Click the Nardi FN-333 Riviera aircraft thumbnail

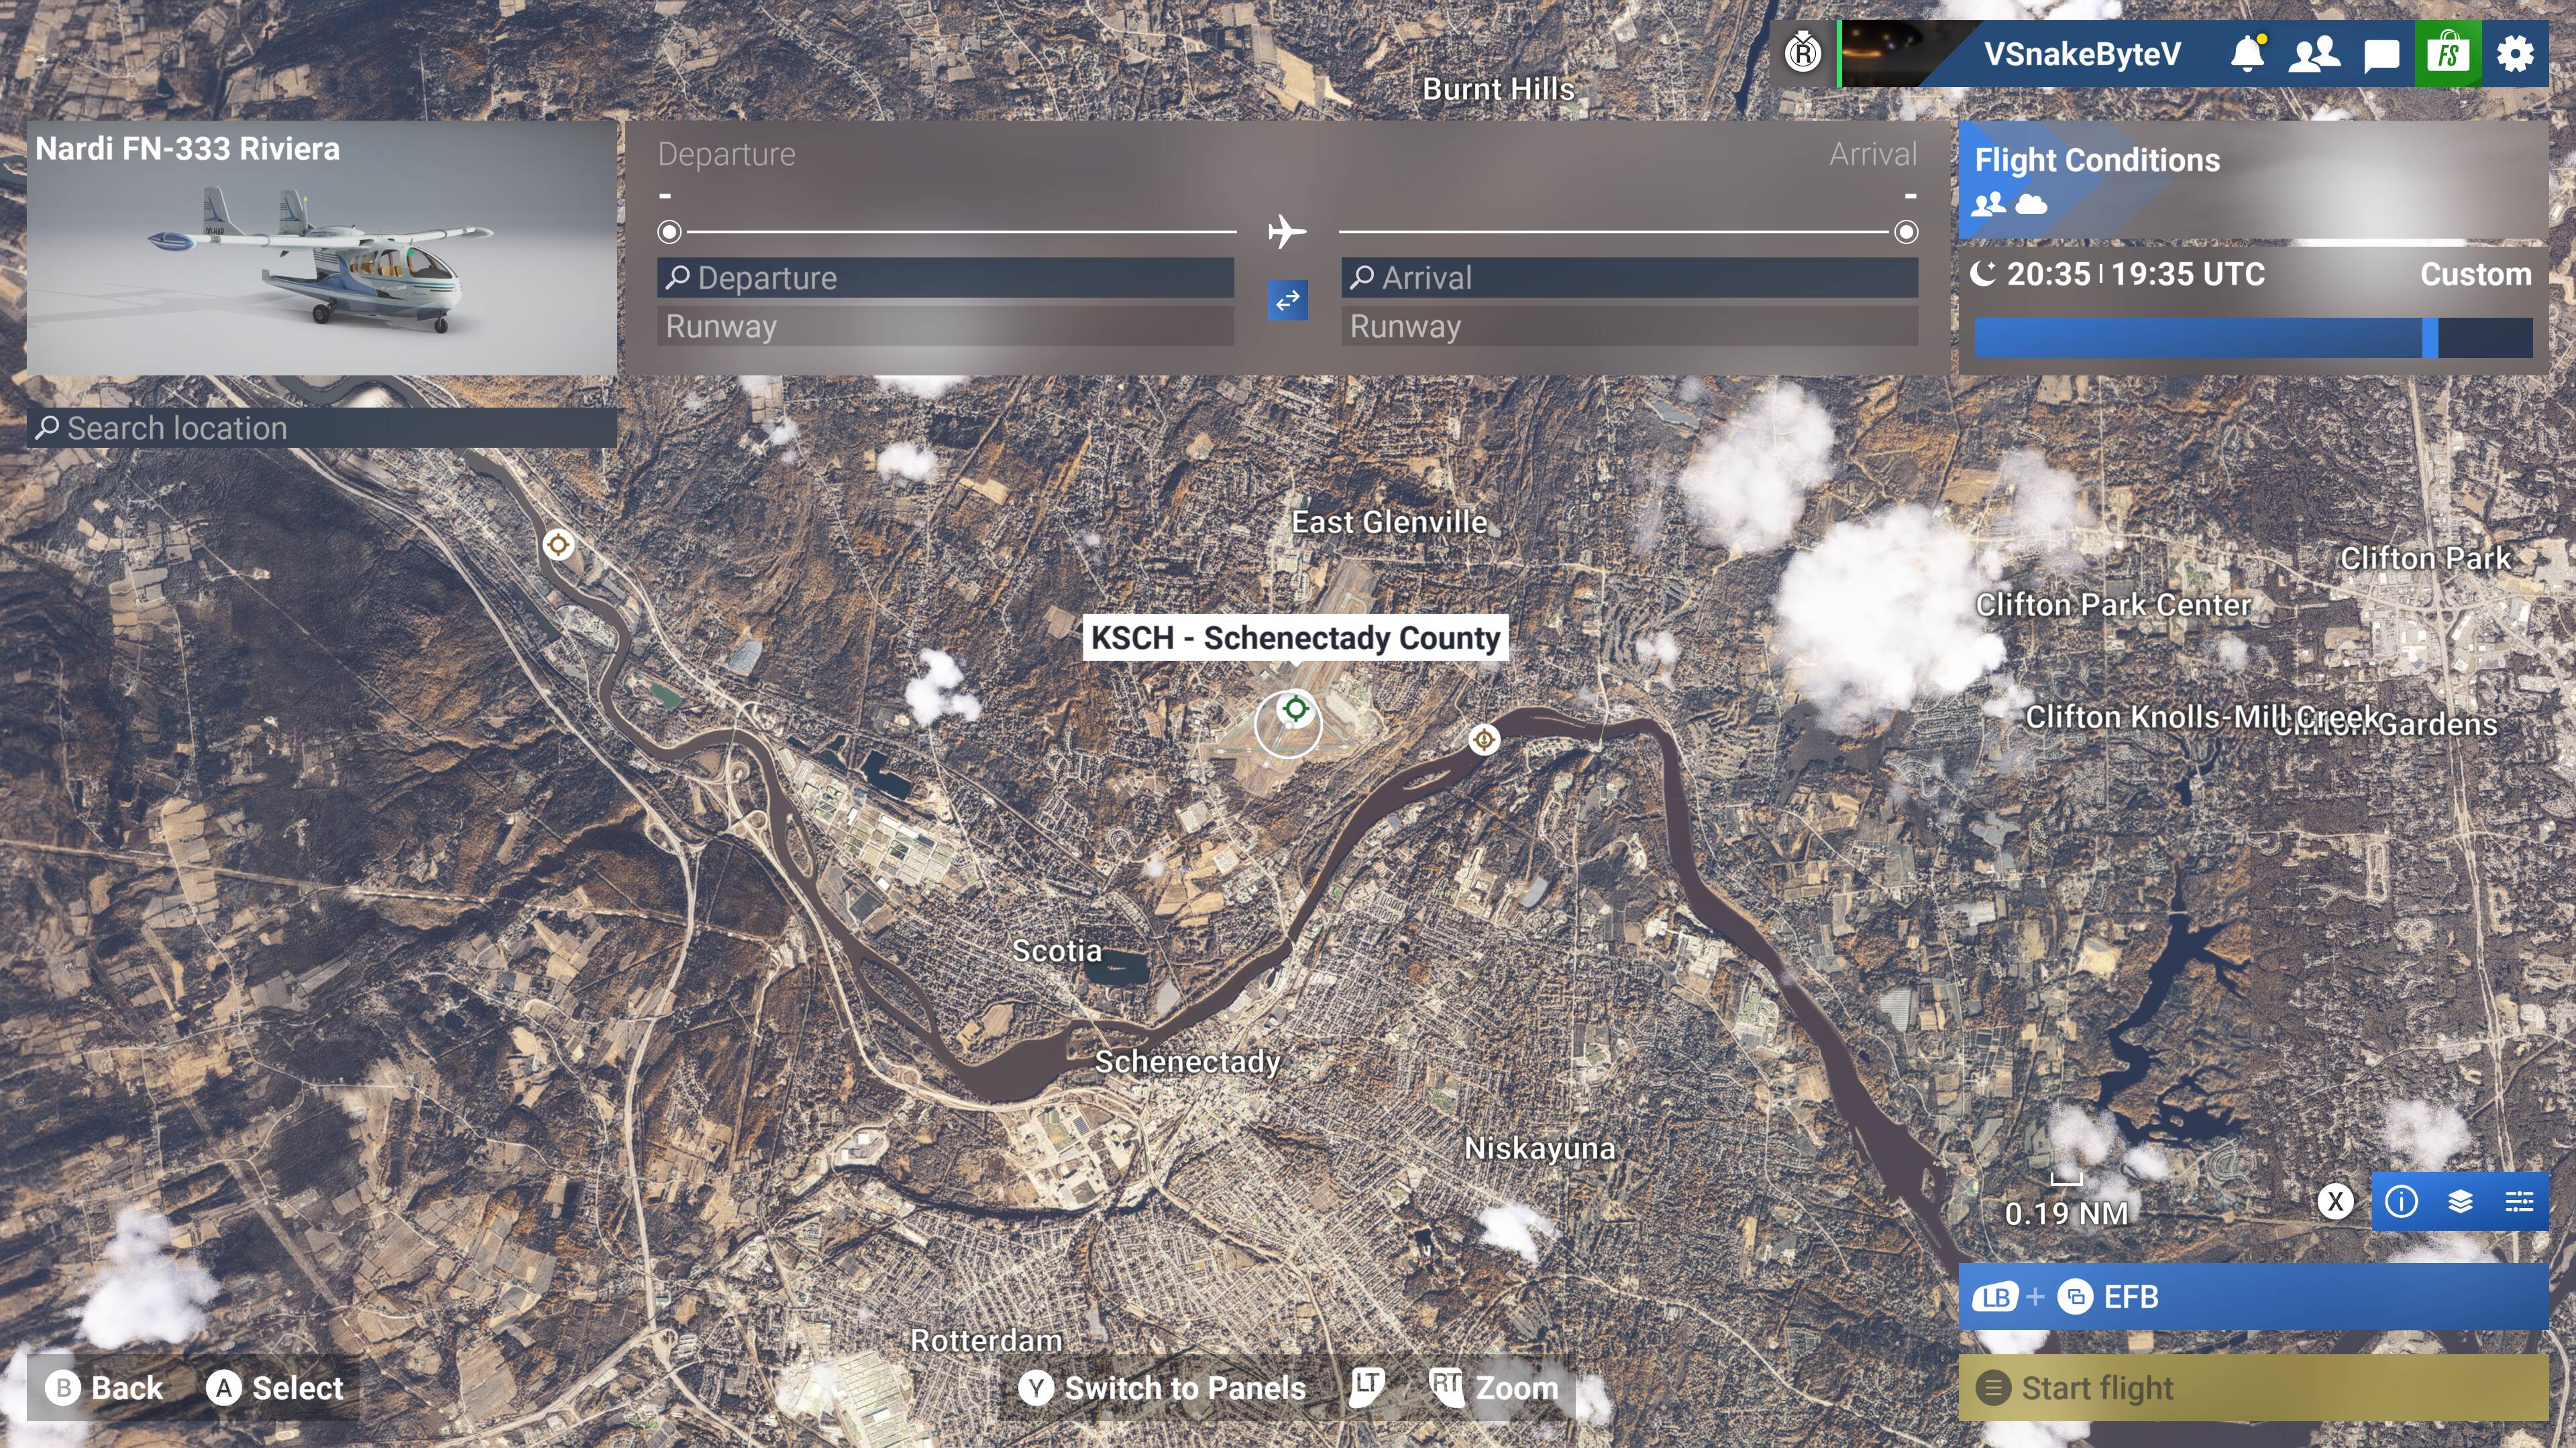[x=321, y=249]
